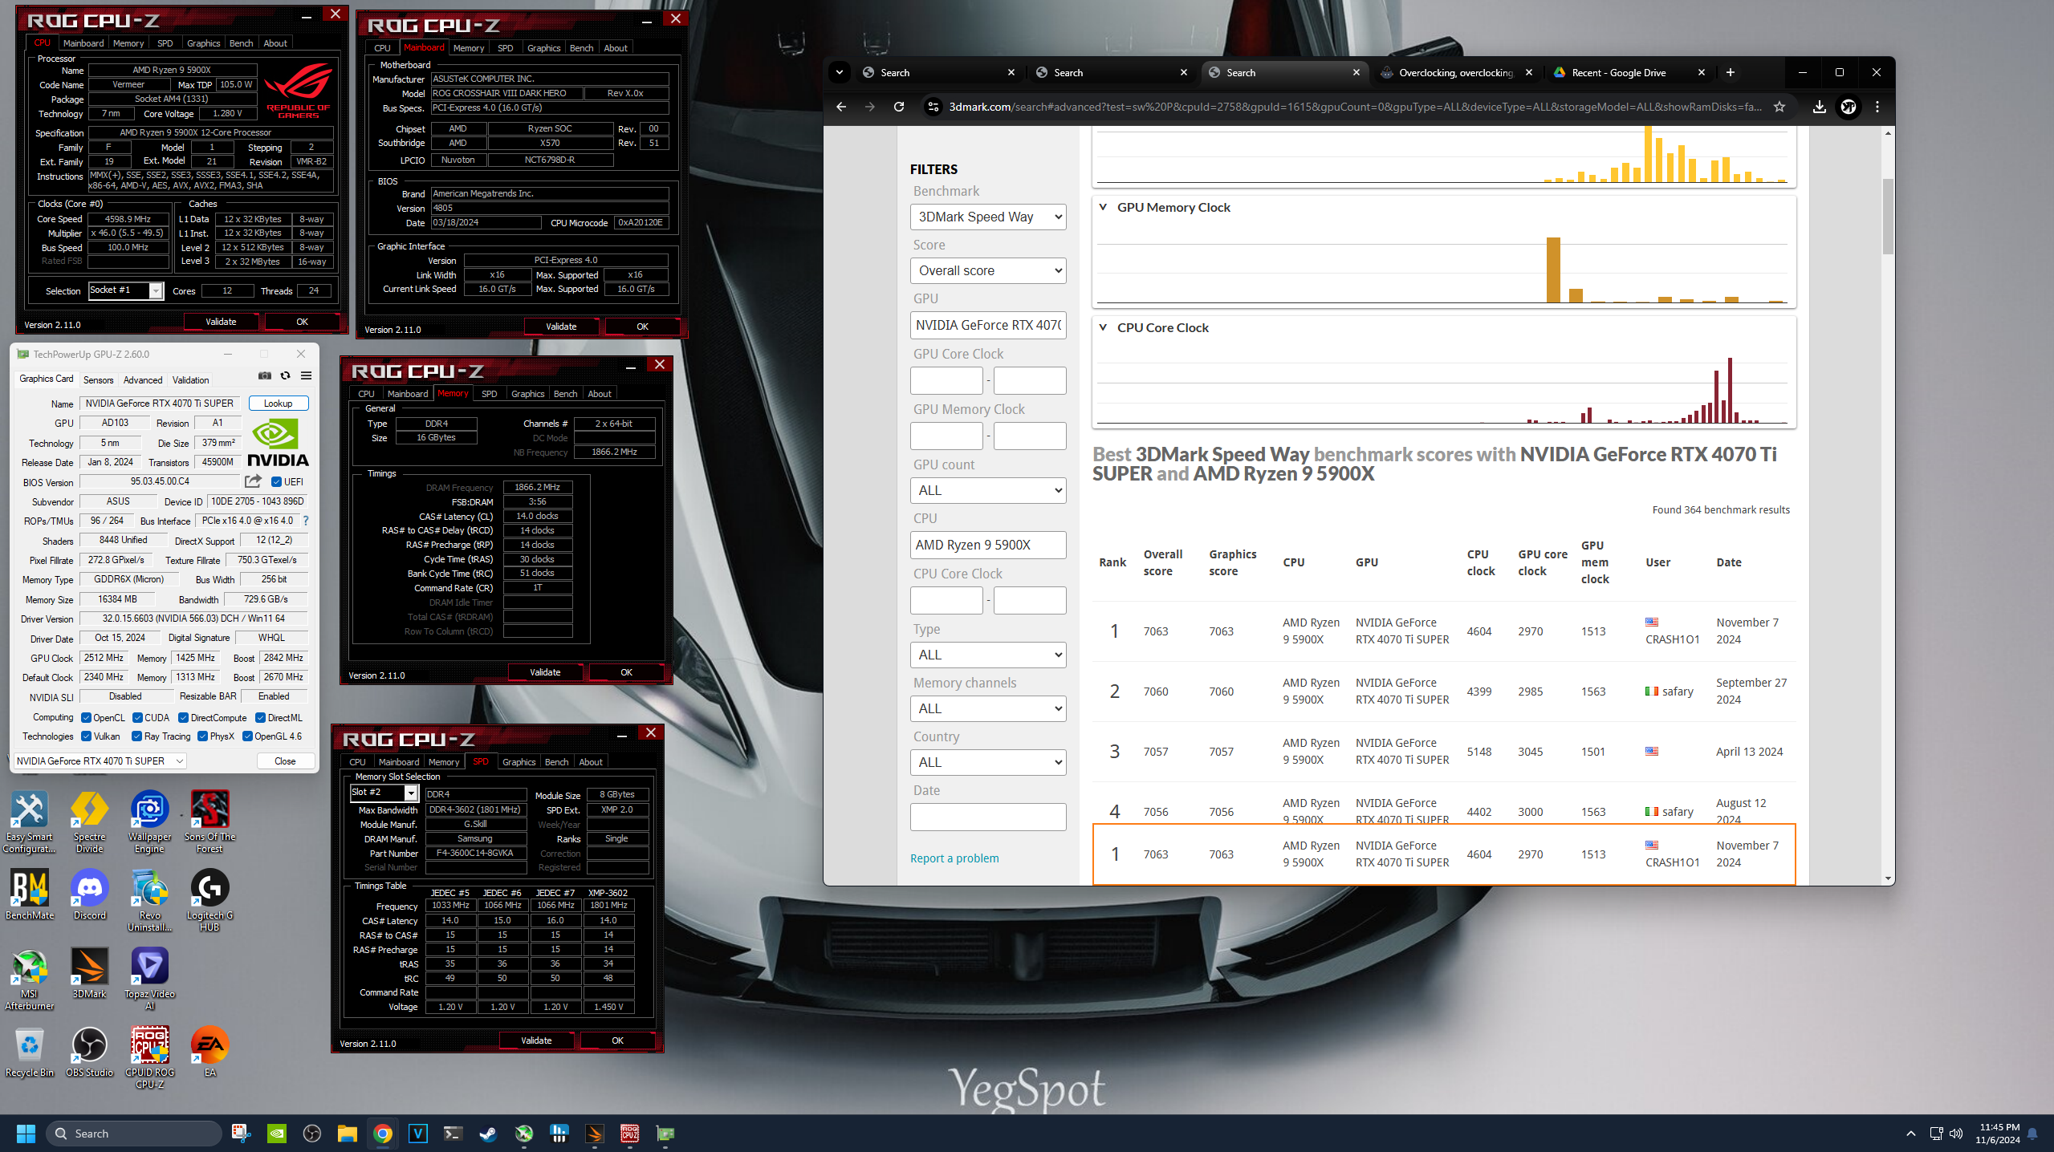Click the GPU-Z BIOS share/export icon

pyautogui.click(x=253, y=481)
